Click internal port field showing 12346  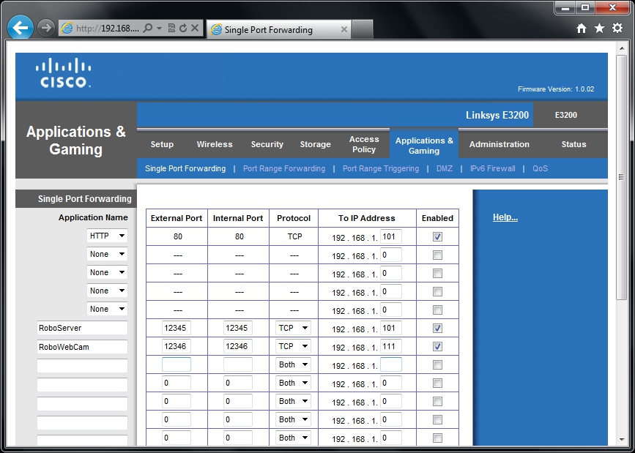pyautogui.click(x=238, y=346)
